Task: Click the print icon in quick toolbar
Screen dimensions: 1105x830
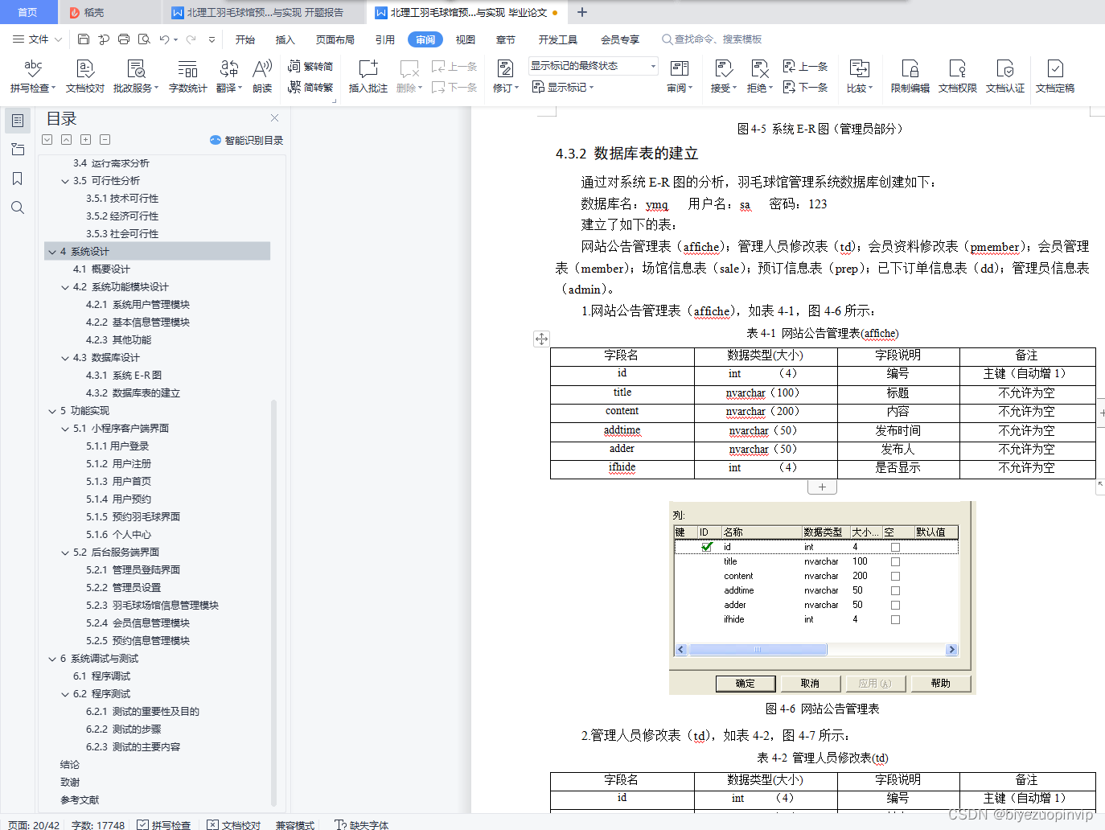Action: 124,39
